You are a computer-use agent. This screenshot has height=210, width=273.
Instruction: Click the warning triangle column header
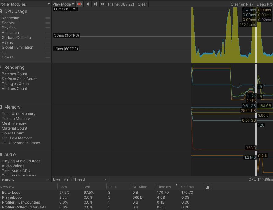208,187
